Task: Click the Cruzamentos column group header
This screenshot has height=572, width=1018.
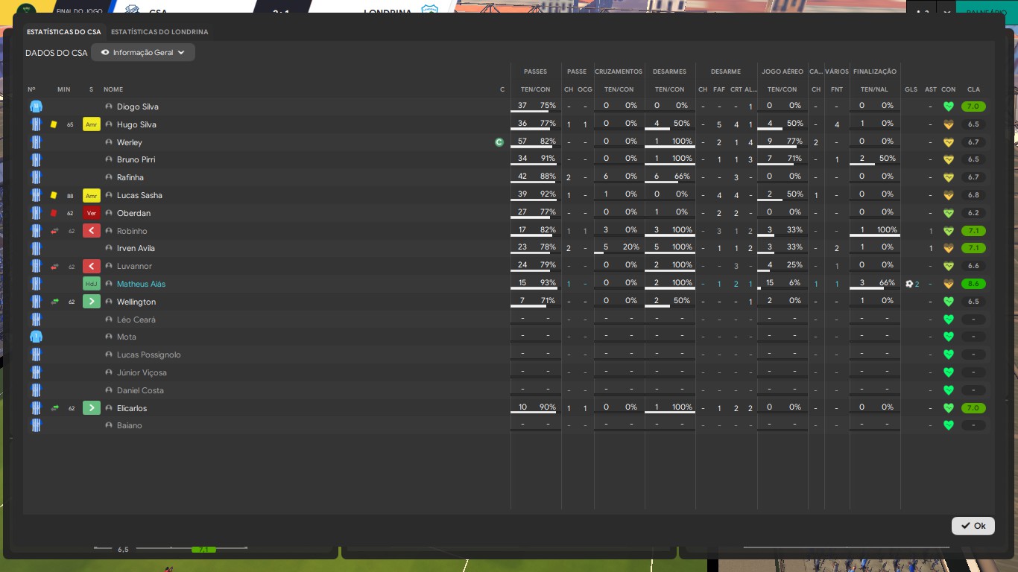Action: coord(619,71)
